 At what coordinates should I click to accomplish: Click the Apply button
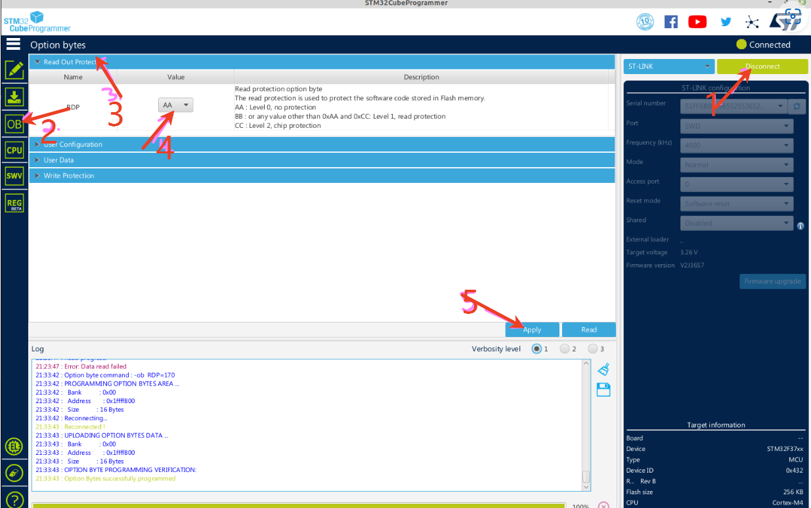[x=532, y=330]
